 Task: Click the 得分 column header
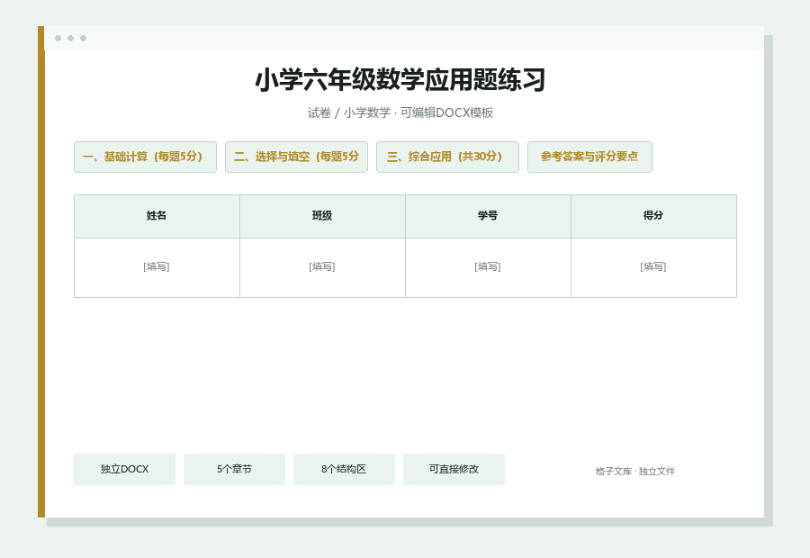pyautogui.click(x=653, y=216)
